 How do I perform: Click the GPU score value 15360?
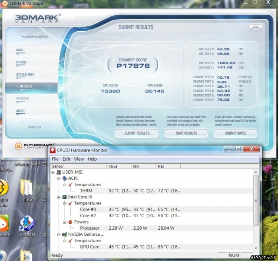click(110, 91)
